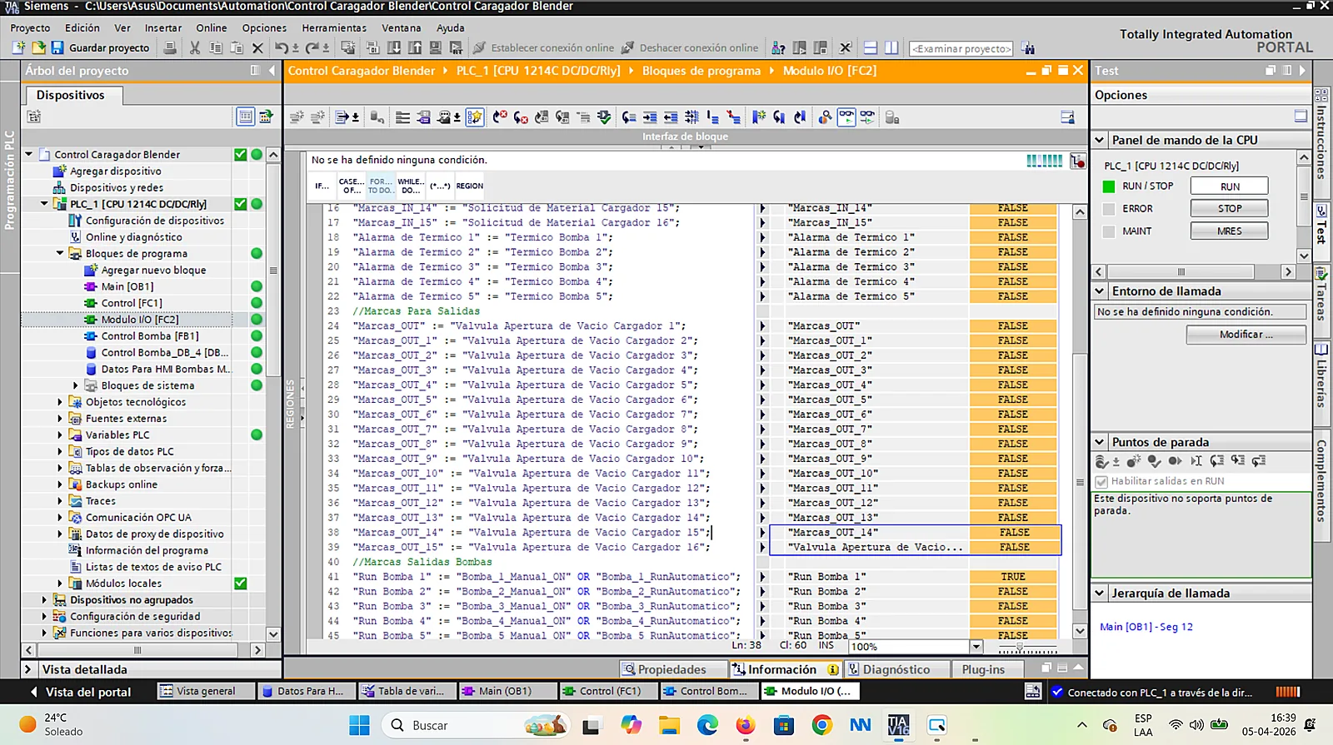Click the undo arrow in main toolbar
Viewport: 1333px width, 745px height.
pyautogui.click(x=282, y=48)
